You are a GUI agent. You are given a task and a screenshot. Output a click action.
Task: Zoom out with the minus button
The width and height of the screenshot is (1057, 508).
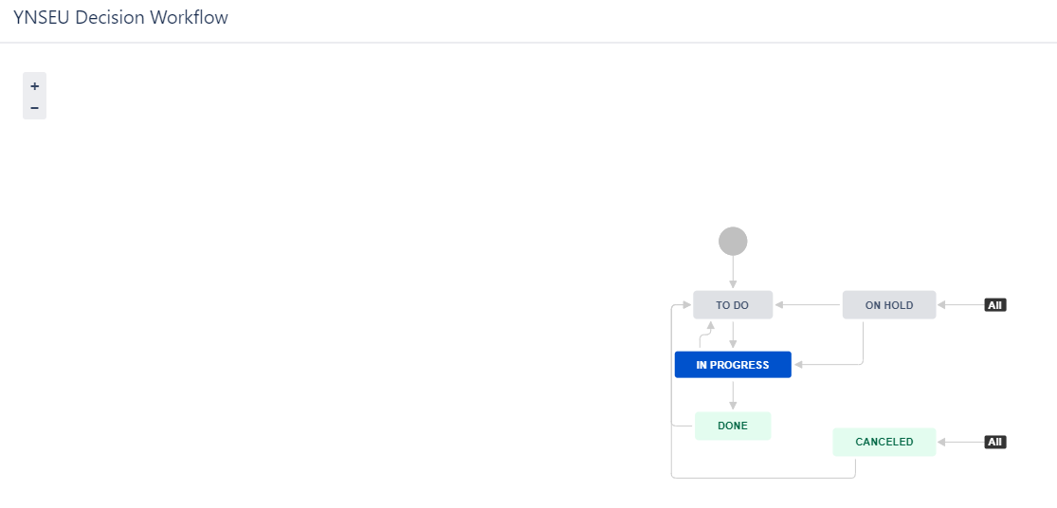[34, 108]
